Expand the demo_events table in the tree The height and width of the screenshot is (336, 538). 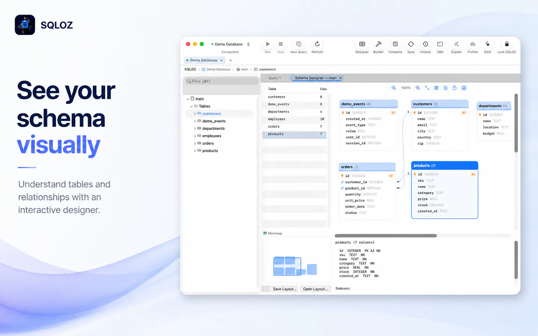(x=195, y=121)
